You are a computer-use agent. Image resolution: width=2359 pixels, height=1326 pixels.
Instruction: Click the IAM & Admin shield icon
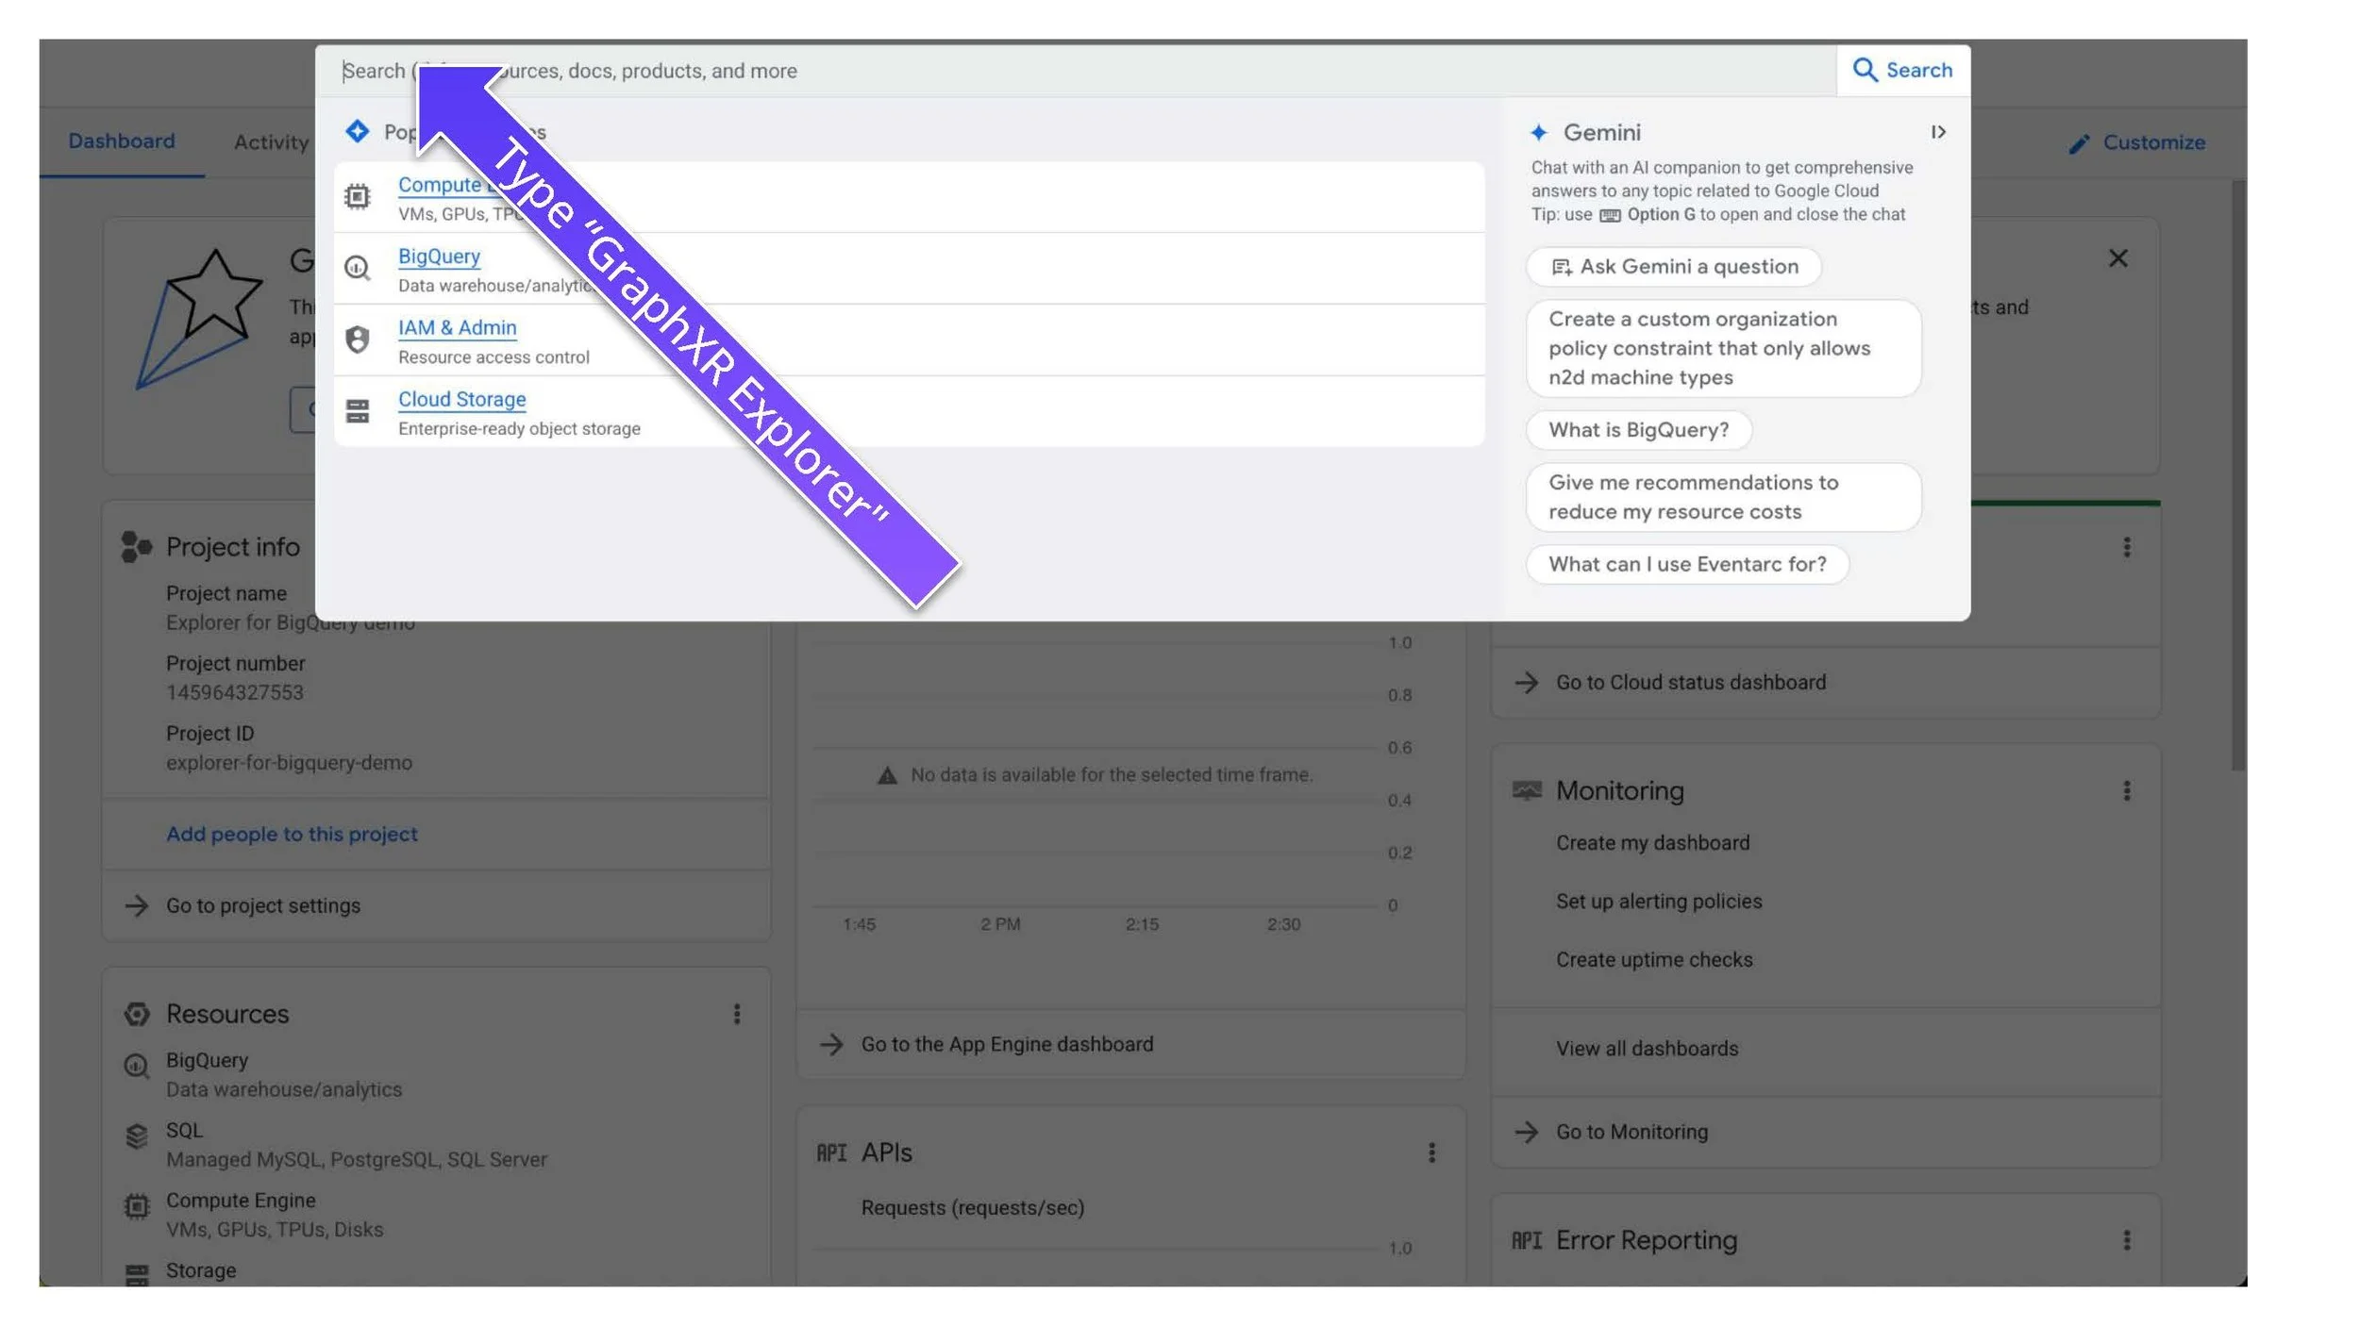(357, 340)
